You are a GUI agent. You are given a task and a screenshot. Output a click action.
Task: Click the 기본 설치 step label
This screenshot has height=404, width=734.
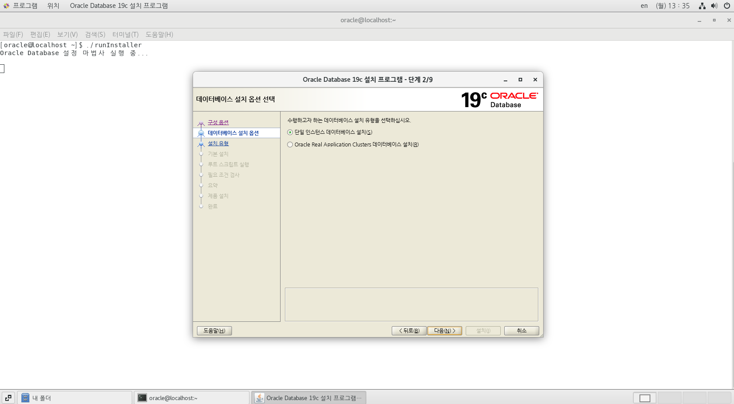pos(218,154)
